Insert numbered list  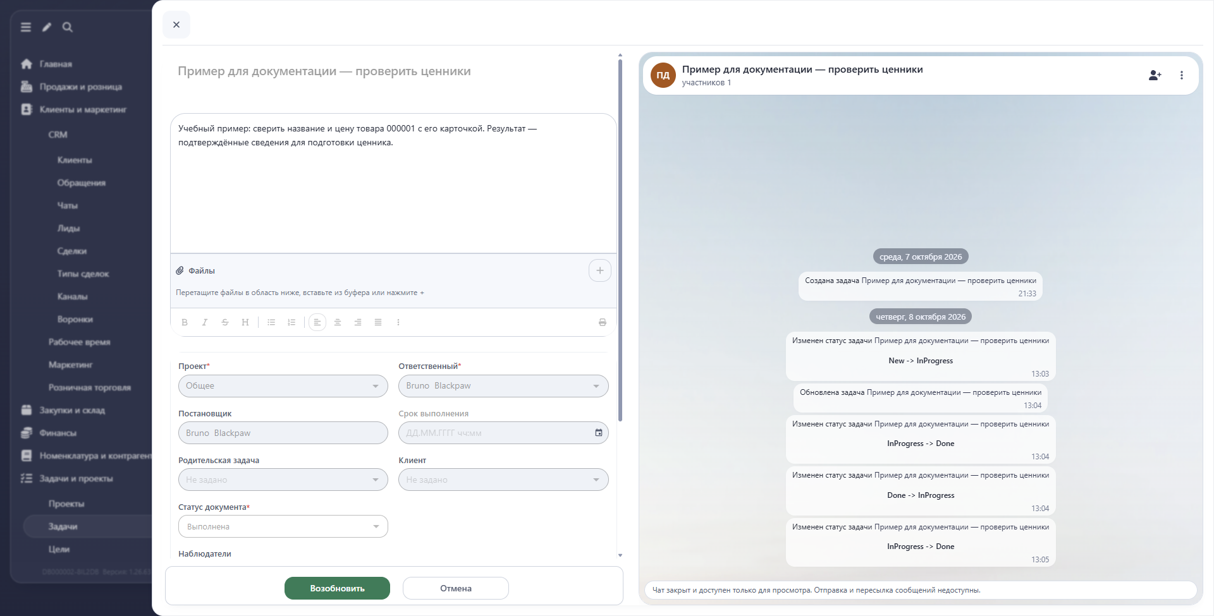[291, 322]
